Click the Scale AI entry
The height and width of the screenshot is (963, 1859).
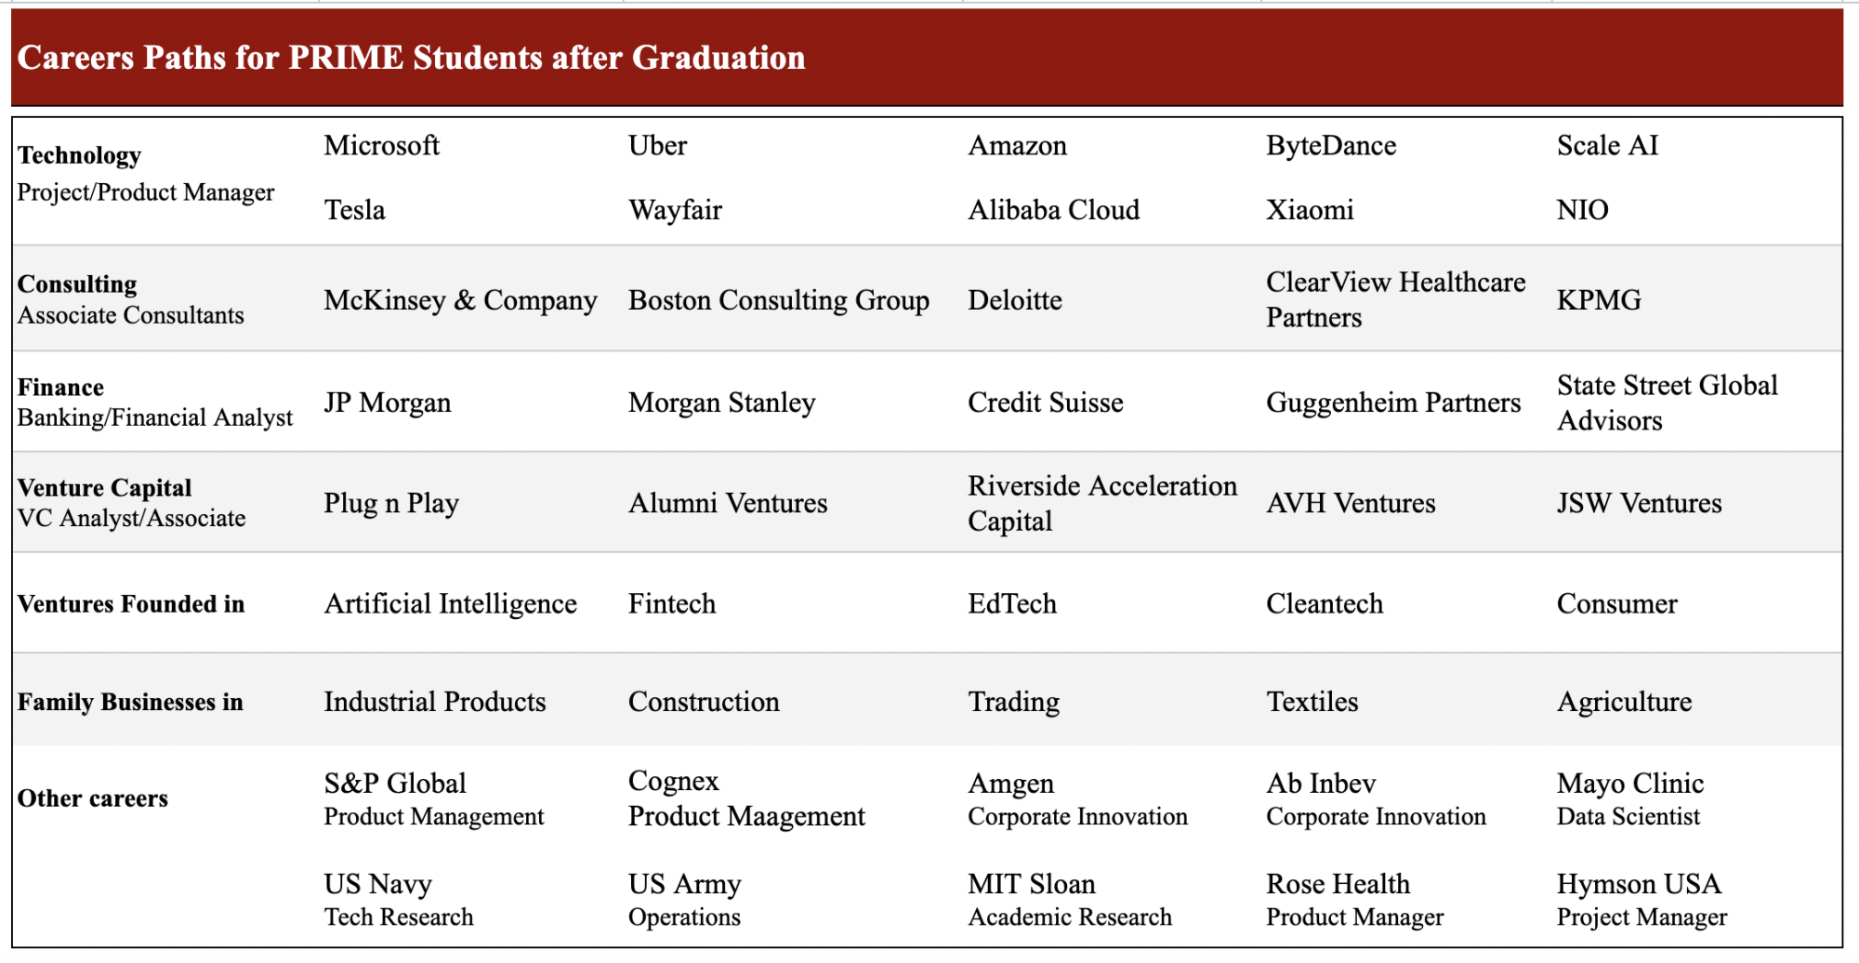click(1607, 145)
